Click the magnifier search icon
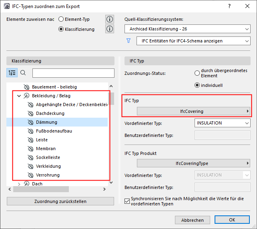Screen dimensions: 257x229 pyautogui.click(x=23, y=72)
